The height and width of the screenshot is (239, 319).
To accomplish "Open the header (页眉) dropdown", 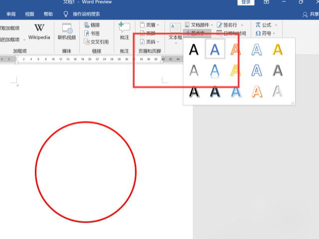I will pos(150,25).
